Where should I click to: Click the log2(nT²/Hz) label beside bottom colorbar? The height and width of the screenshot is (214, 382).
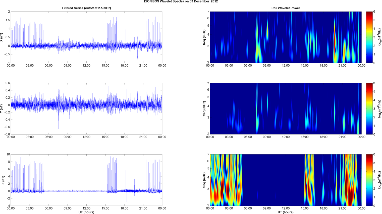[380, 180]
